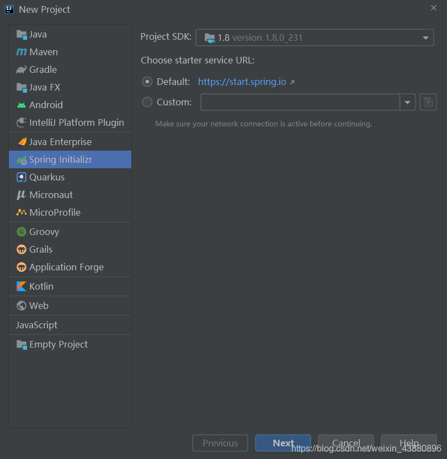447x459 pixels.
Task: Choose IntelliJ Platform Plugin project type
Action: 70,122
